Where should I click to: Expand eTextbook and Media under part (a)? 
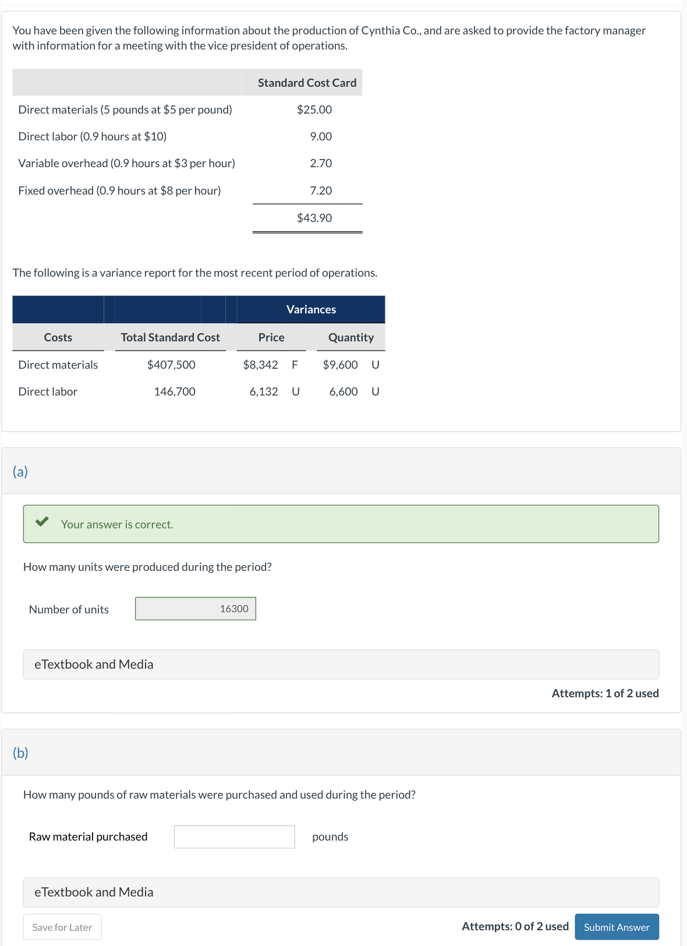click(x=341, y=664)
